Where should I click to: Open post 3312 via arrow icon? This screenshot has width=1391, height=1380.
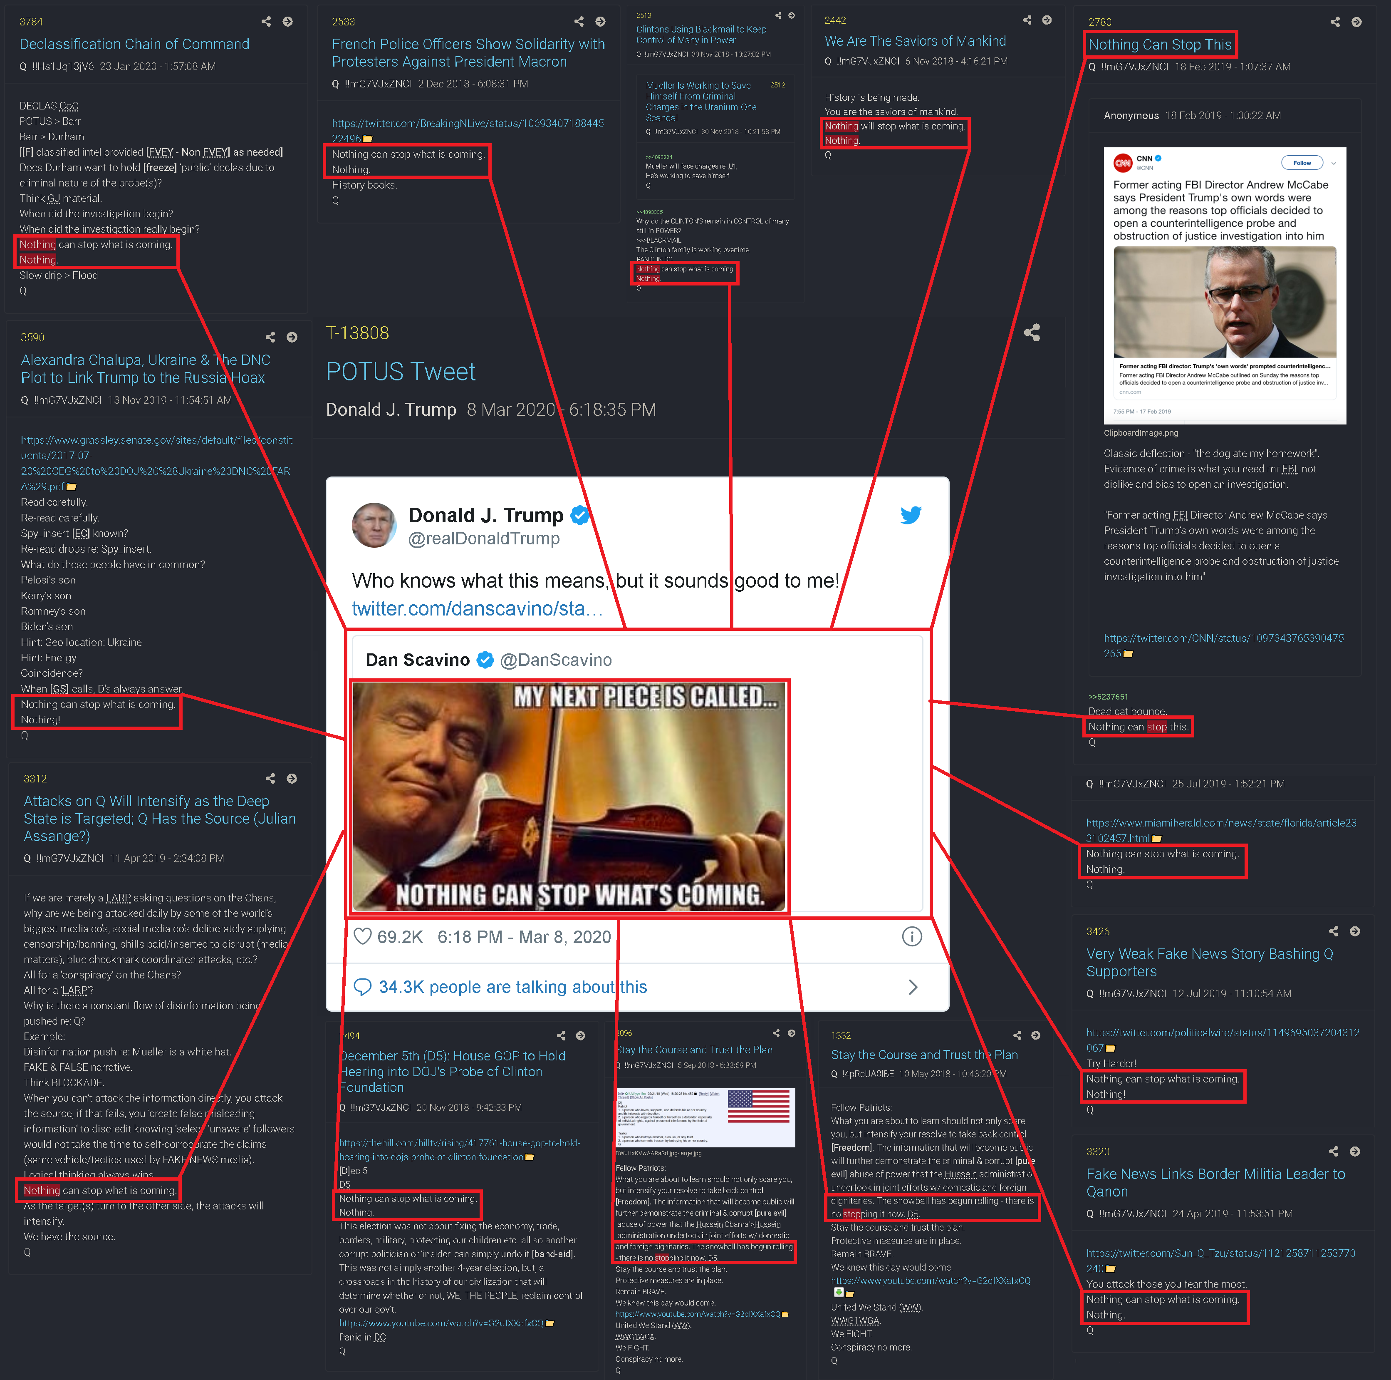[x=292, y=779]
